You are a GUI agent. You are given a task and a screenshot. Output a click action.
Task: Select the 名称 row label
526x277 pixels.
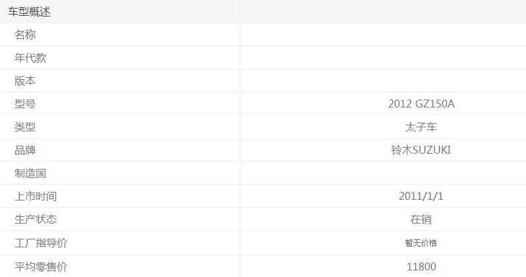tap(25, 35)
